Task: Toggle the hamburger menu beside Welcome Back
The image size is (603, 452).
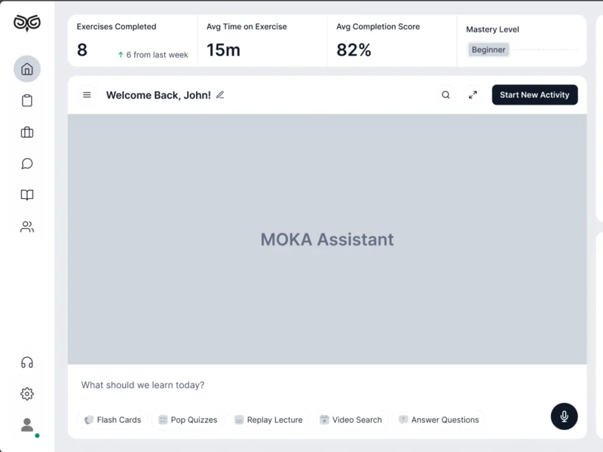Action: coord(87,95)
